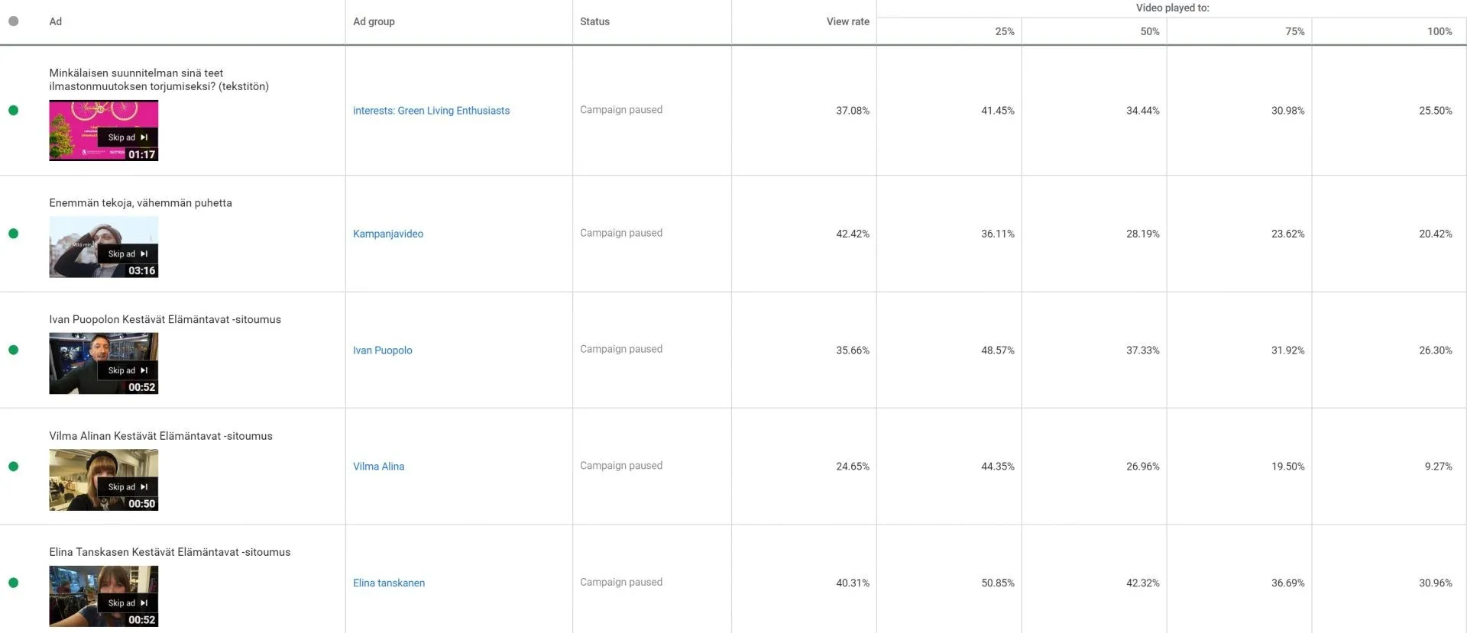Screen dimensions: 1467x633
Task: Sort by the View rate column header
Action: tap(847, 21)
